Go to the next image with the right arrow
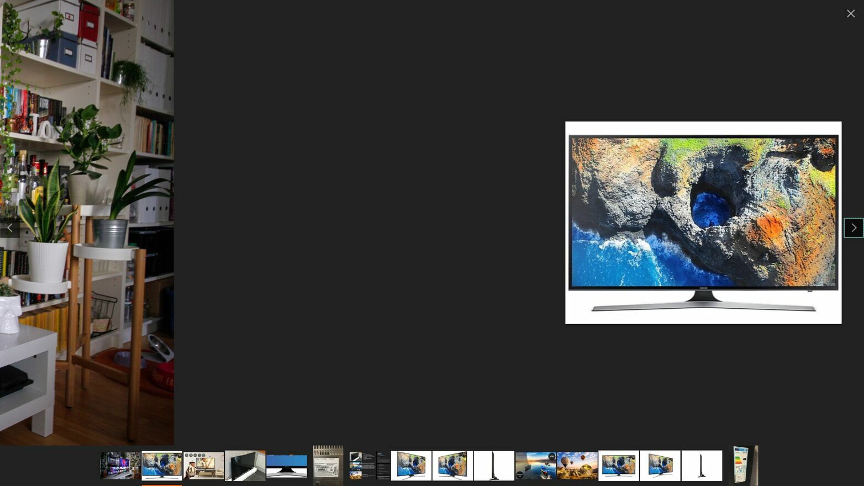The width and height of the screenshot is (864, 486). (x=854, y=228)
